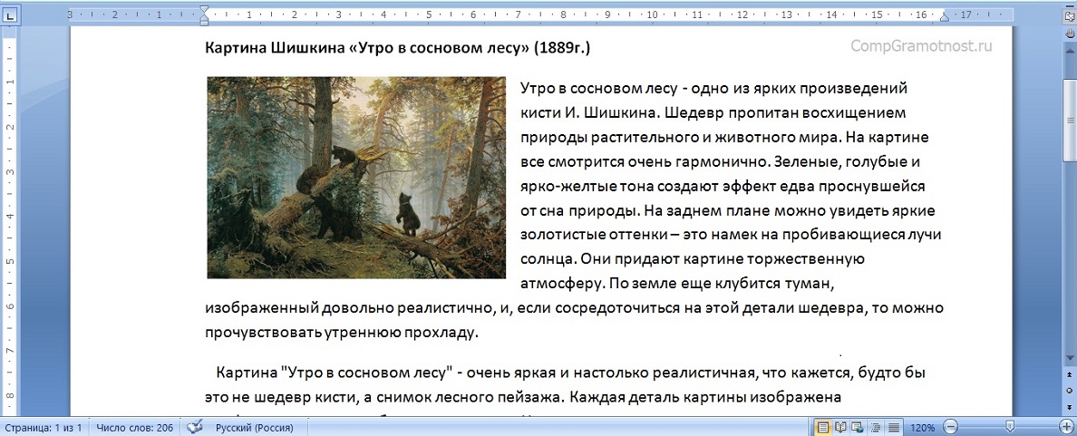Click text line все смотрится очень гармонично
The height and width of the screenshot is (436, 1077).
pyautogui.click(x=720, y=163)
